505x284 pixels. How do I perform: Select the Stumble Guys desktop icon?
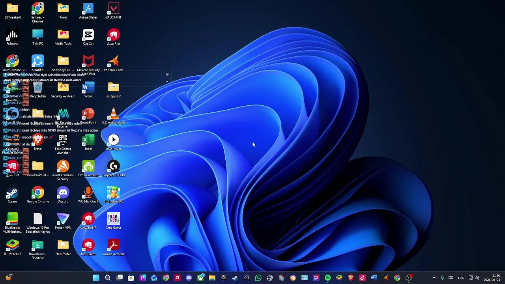tap(114, 195)
